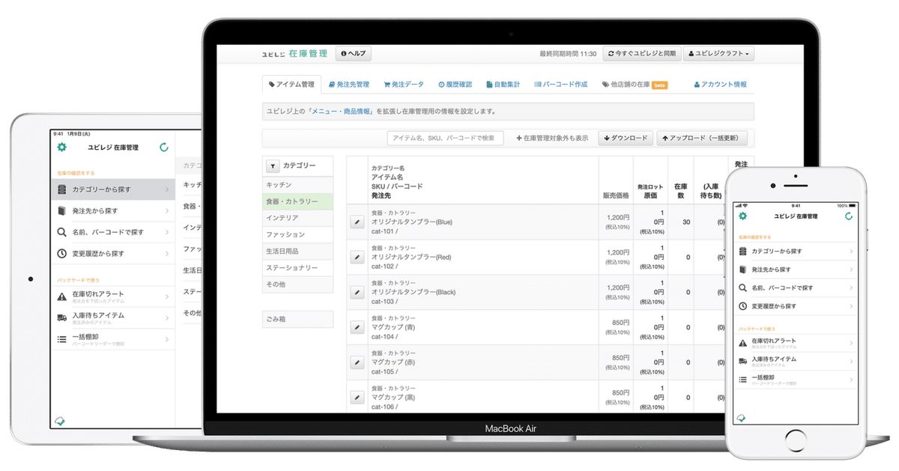Open the 自動集計 tab

[503, 85]
